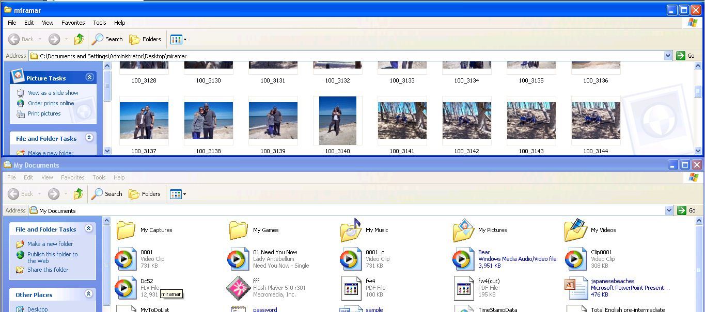705x312 pixels.
Task: Select photo thumbnail 100_3140
Action: (x=338, y=121)
